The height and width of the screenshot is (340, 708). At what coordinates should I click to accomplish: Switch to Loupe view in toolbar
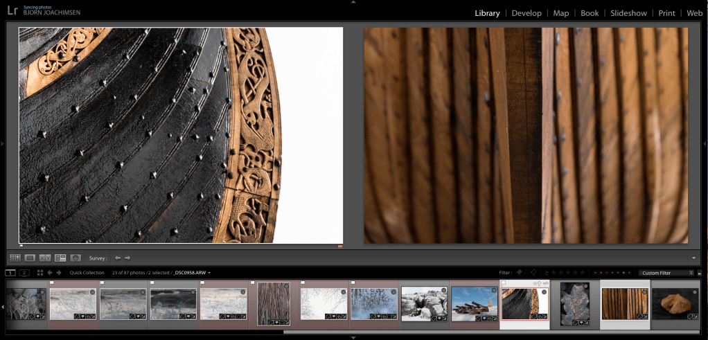click(30, 258)
